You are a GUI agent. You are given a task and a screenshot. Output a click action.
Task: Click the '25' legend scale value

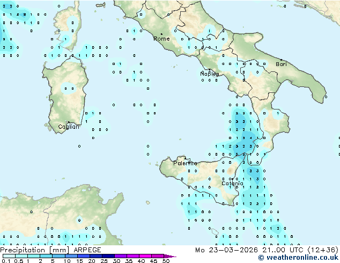pos(104,261)
